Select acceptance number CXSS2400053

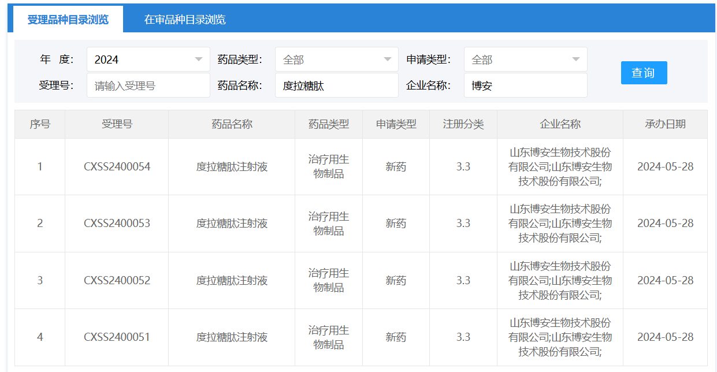point(117,224)
